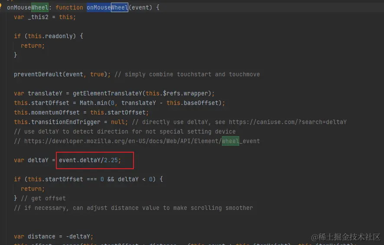Click the lightbulb intention icon in gutter

[x=1, y=6]
